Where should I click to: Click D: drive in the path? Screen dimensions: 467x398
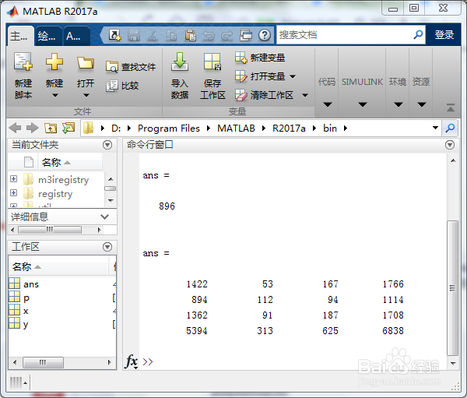pos(116,129)
